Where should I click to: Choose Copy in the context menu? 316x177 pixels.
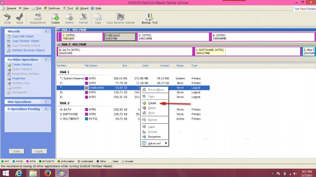click(x=155, y=96)
